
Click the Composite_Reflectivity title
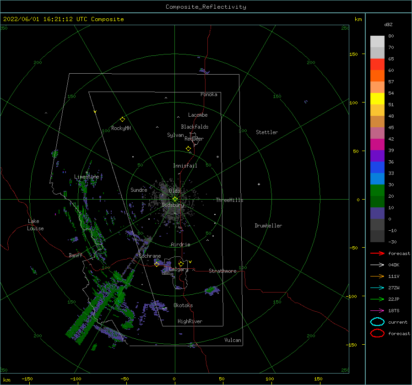(x=206, y=7)
